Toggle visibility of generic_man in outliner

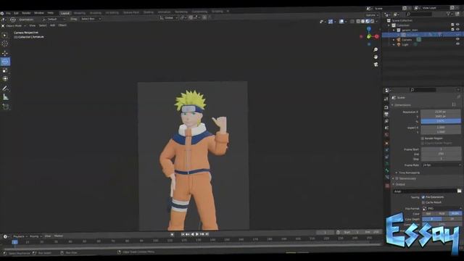point(457,30)
